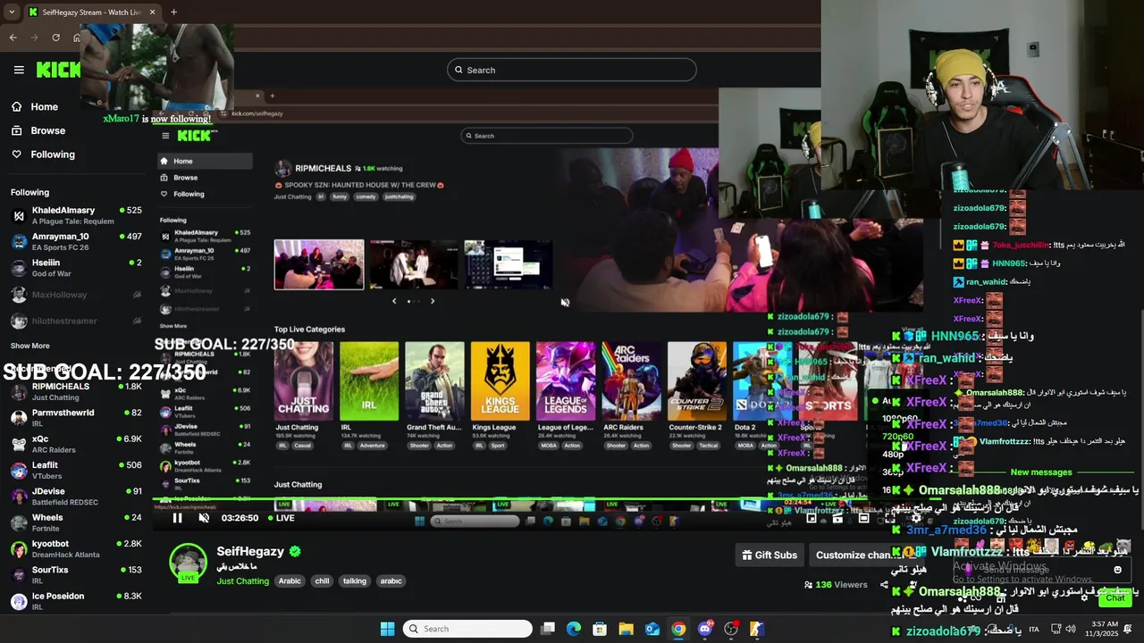Viewport: 1144px width, 643px height.
Task: Open Browse in the outer Kick sidebar
Action: 38,130
